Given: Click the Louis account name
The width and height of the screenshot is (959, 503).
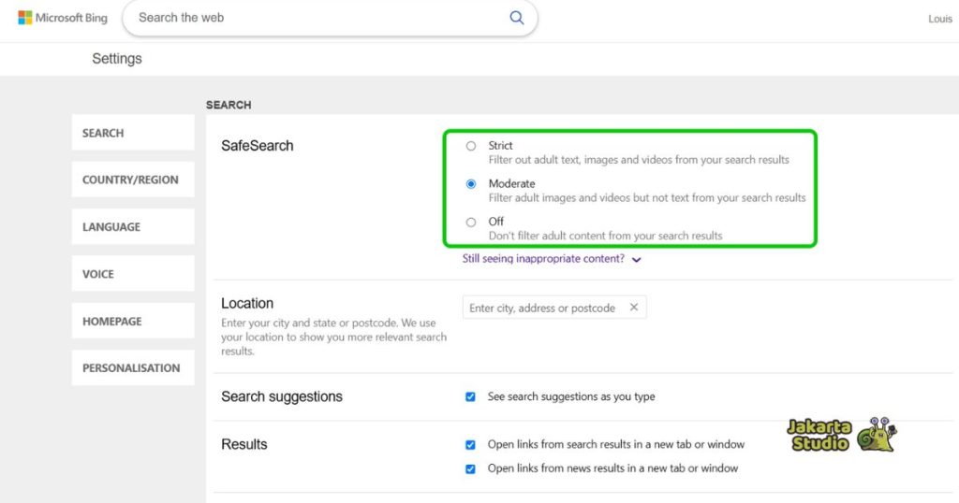Looking at the screenshot, I should (x=939, y=19).
